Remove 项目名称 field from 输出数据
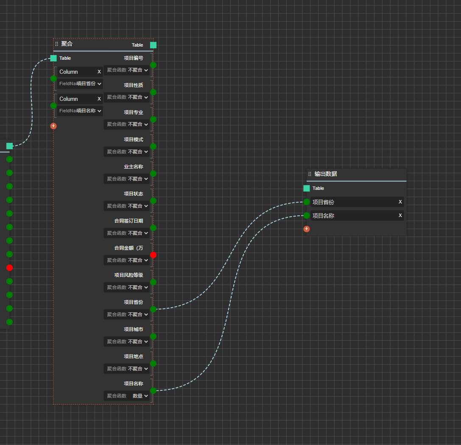 [x=400, y=215]
